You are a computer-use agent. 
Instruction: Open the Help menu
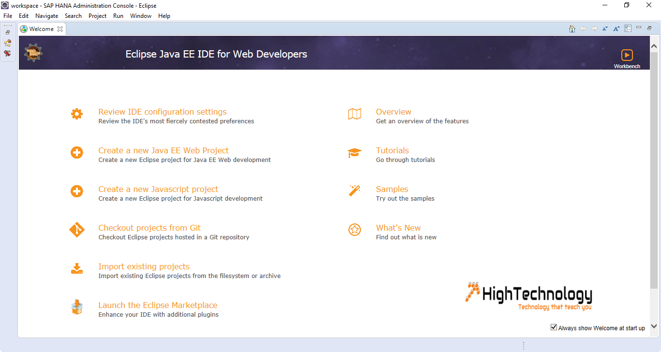tap(164, 16)
